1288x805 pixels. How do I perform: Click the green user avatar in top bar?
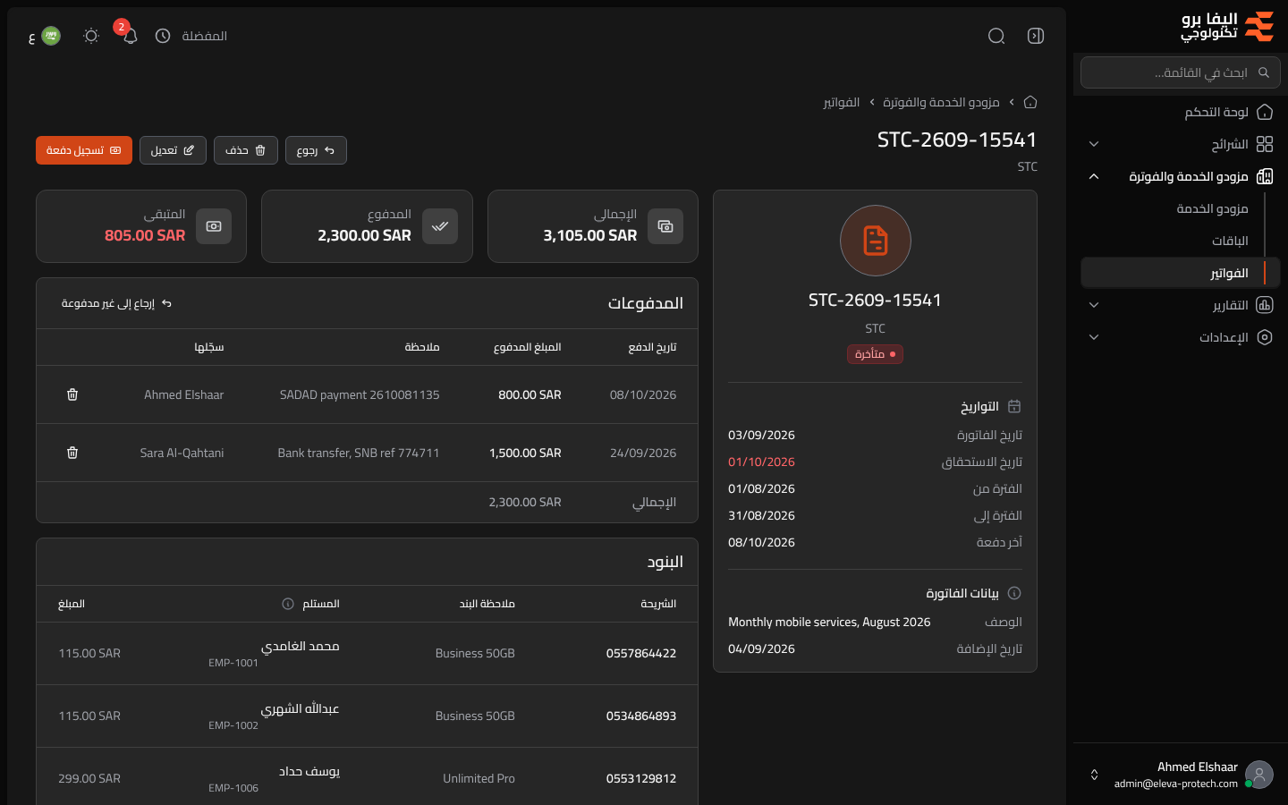coord(51,36)
